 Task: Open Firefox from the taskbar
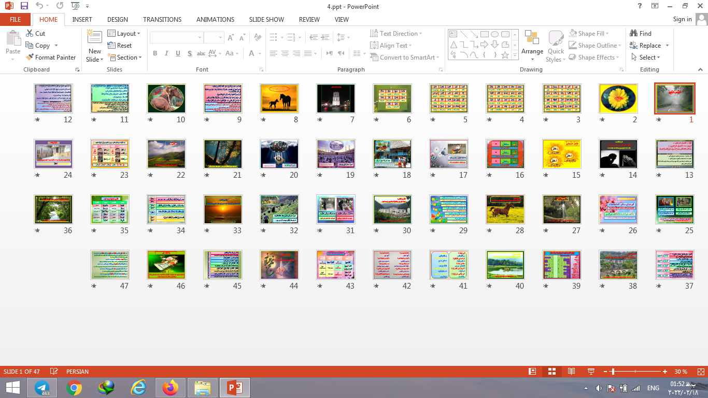click(170, 388)
